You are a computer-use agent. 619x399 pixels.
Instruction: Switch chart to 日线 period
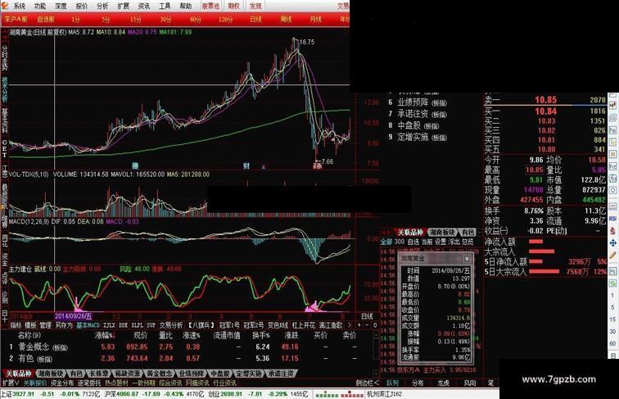click(255, 19)
